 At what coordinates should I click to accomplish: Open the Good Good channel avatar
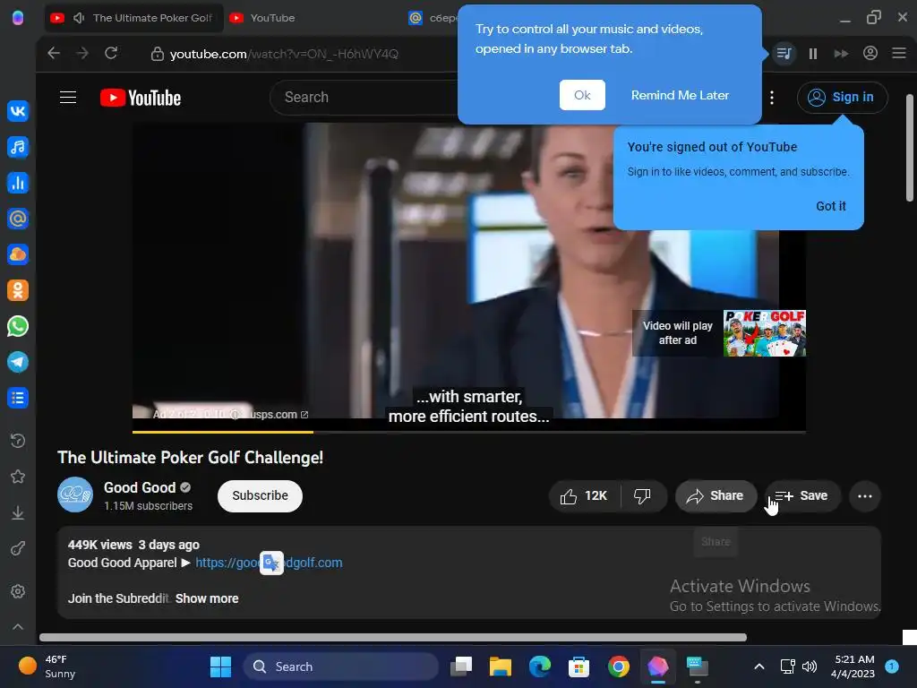click(x=75, y=494)
